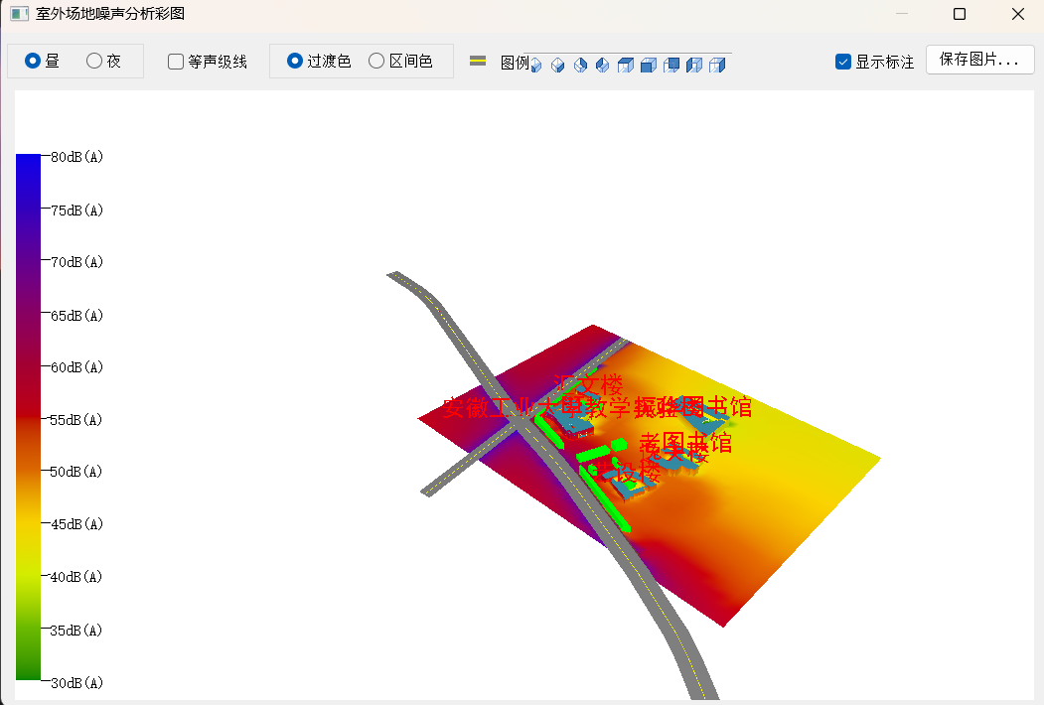
Task: Click the 30dB(A) legend label
Action: (77, 683)
